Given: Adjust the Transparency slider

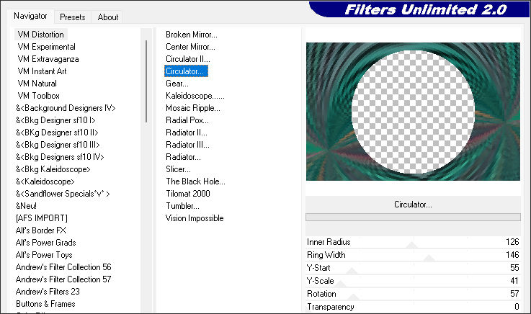Looking at the screenshot, I should tap(413, 307).
